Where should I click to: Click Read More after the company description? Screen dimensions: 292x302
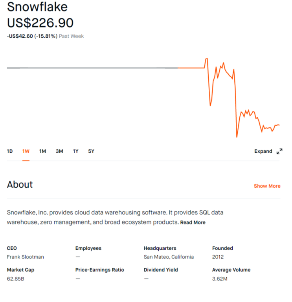[193, 223]
